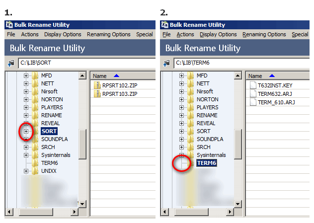This screenshot has width=314, height=223.
Task: Select the RENAME folder label in window 1
Action: pos(52,116)
